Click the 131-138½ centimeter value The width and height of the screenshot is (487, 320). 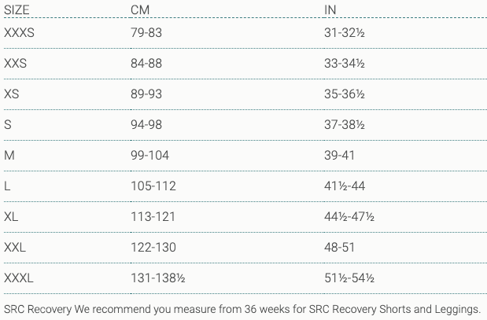coord(157,278)
